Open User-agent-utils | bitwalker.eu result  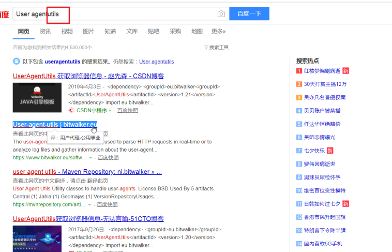pyautogui.click(x=55, y=124)
